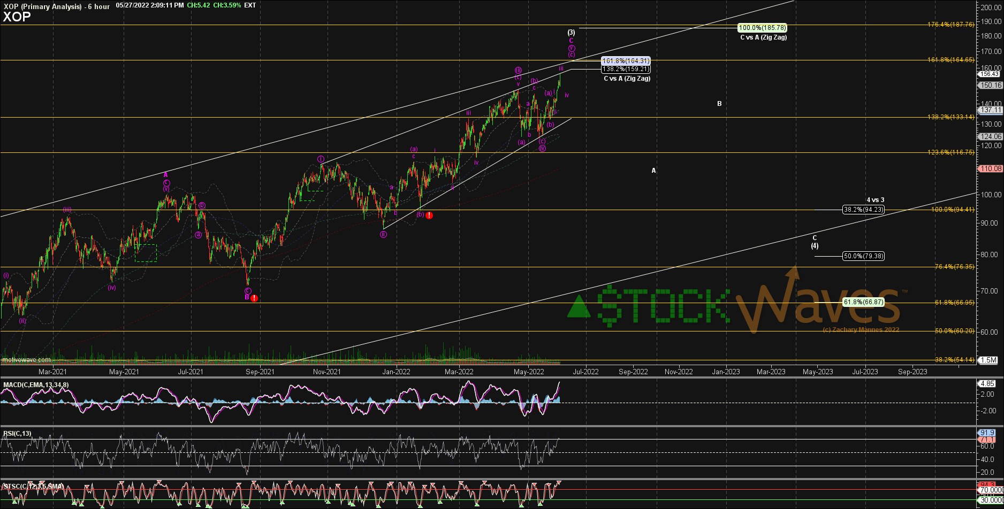1004x509 pixels.
Task: Click the XOP symbol title
Action: click(x=17, y=17)
